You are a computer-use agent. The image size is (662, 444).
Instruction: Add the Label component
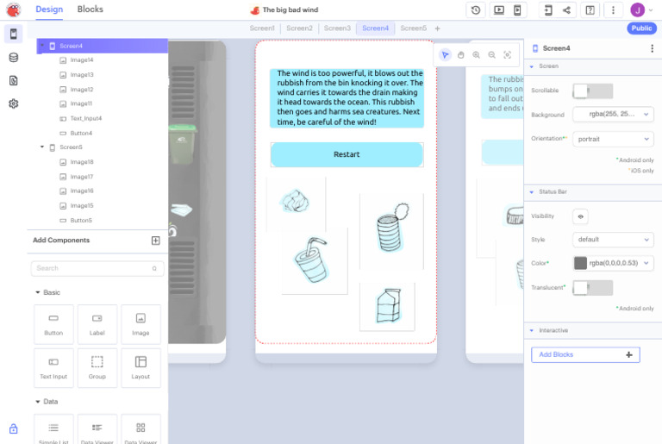coord(97,324)
